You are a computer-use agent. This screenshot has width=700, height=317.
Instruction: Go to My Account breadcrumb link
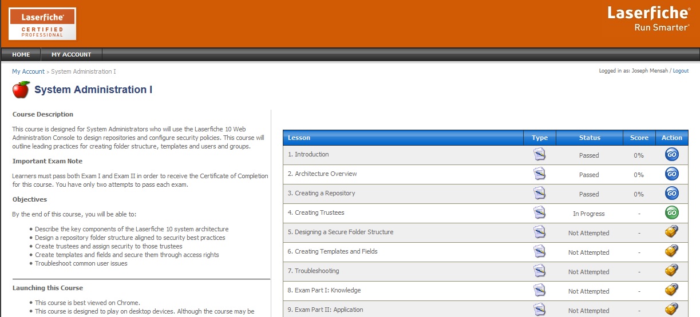[x=28, y=71]
